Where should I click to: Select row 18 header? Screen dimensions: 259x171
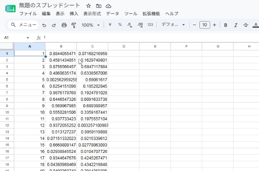7,165
